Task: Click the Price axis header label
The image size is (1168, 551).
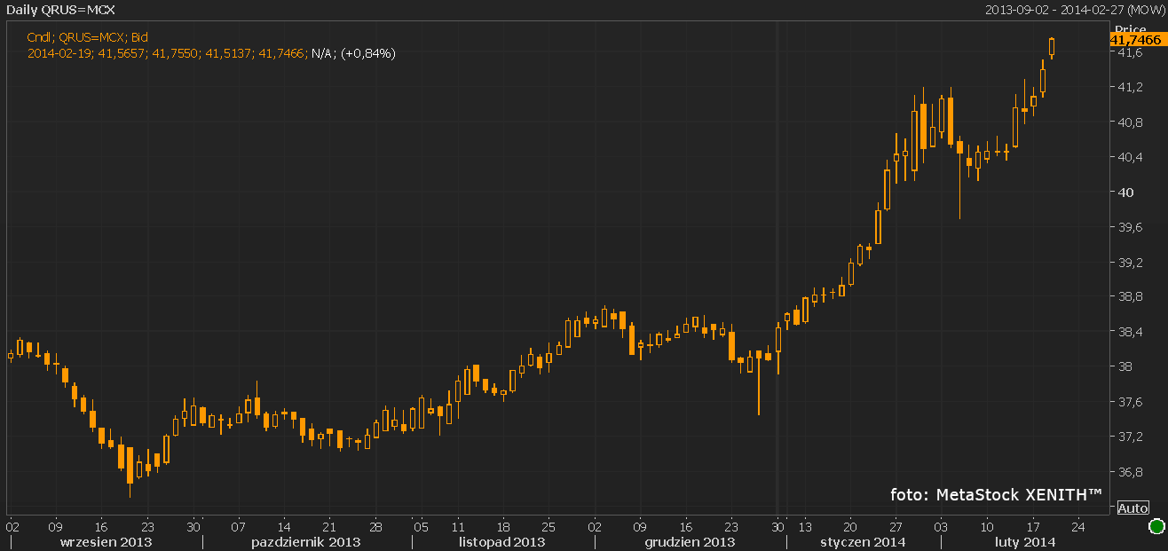Action: point(1131,28)
